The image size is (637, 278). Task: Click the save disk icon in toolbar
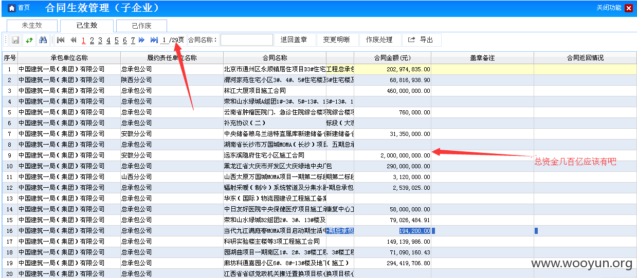coord(15,40)
